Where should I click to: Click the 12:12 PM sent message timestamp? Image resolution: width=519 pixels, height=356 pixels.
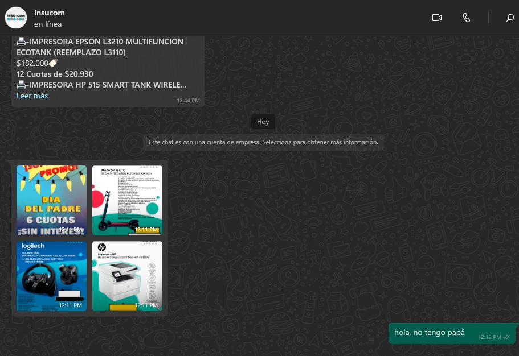pyautogui.click(x=489, y=337)
